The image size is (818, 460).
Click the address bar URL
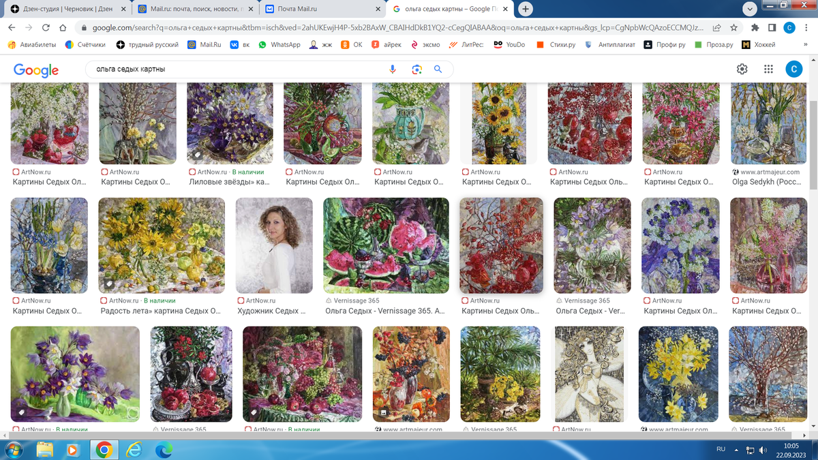(x=397, y=28)
